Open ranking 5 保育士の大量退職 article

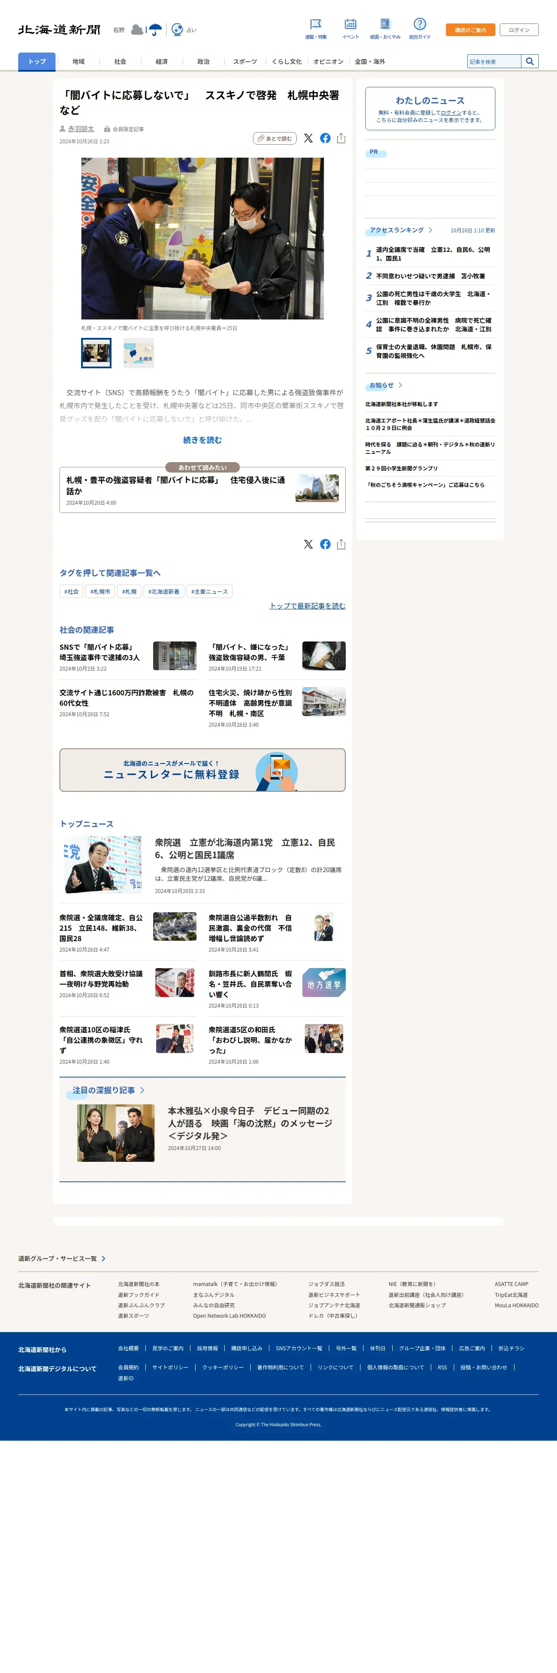(434, 351)
